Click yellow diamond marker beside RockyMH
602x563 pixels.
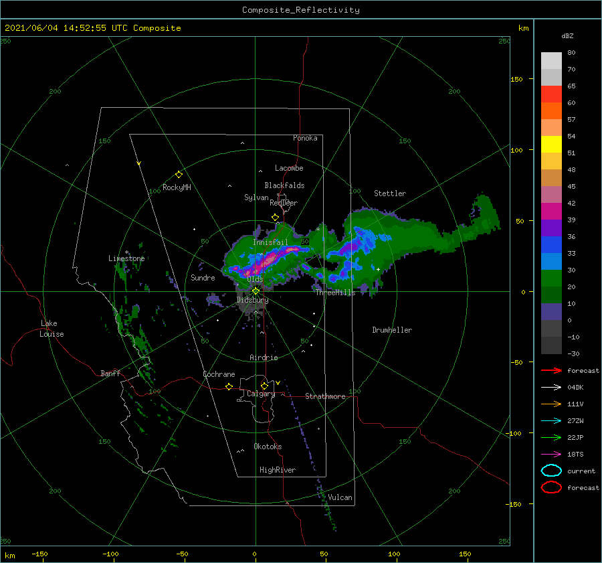pyautogui.click(x=179, y=175)
